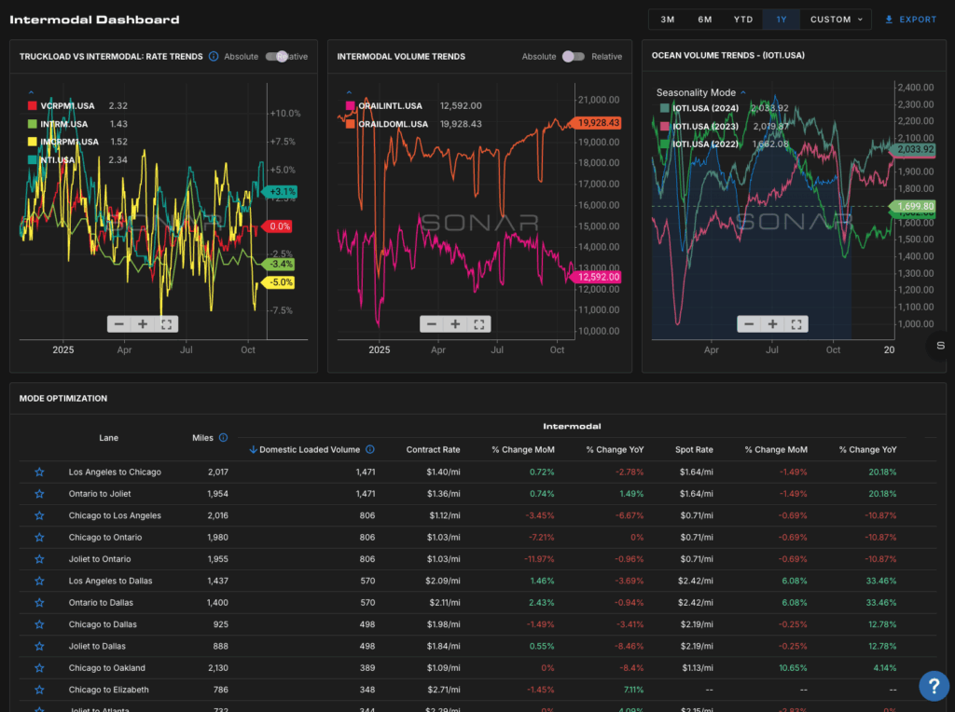Click the red VCRPM1.USA color swatch
The image size is (955, 712).
pos(33,106)
